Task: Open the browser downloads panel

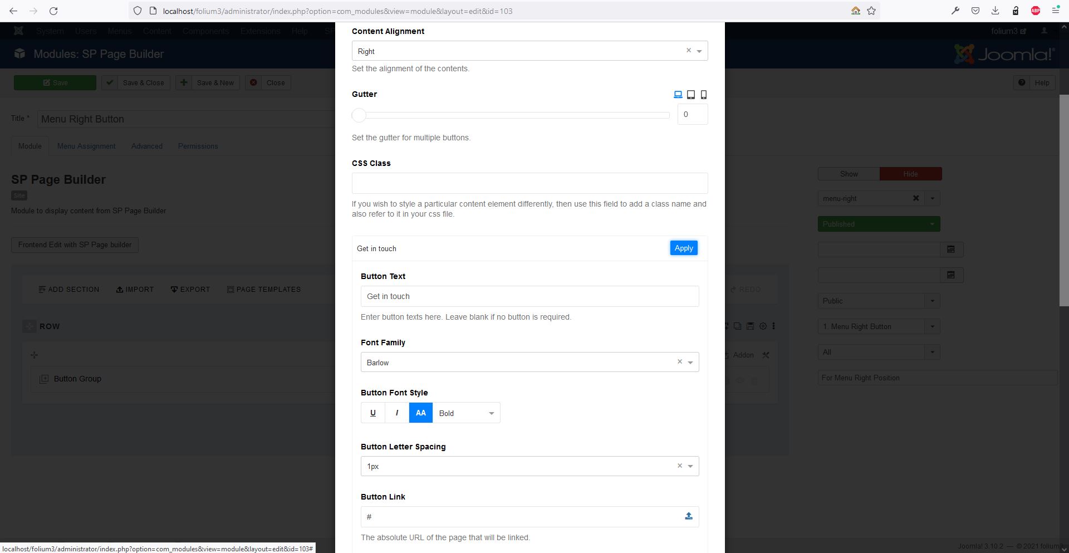Action: [x=996, y=11]
